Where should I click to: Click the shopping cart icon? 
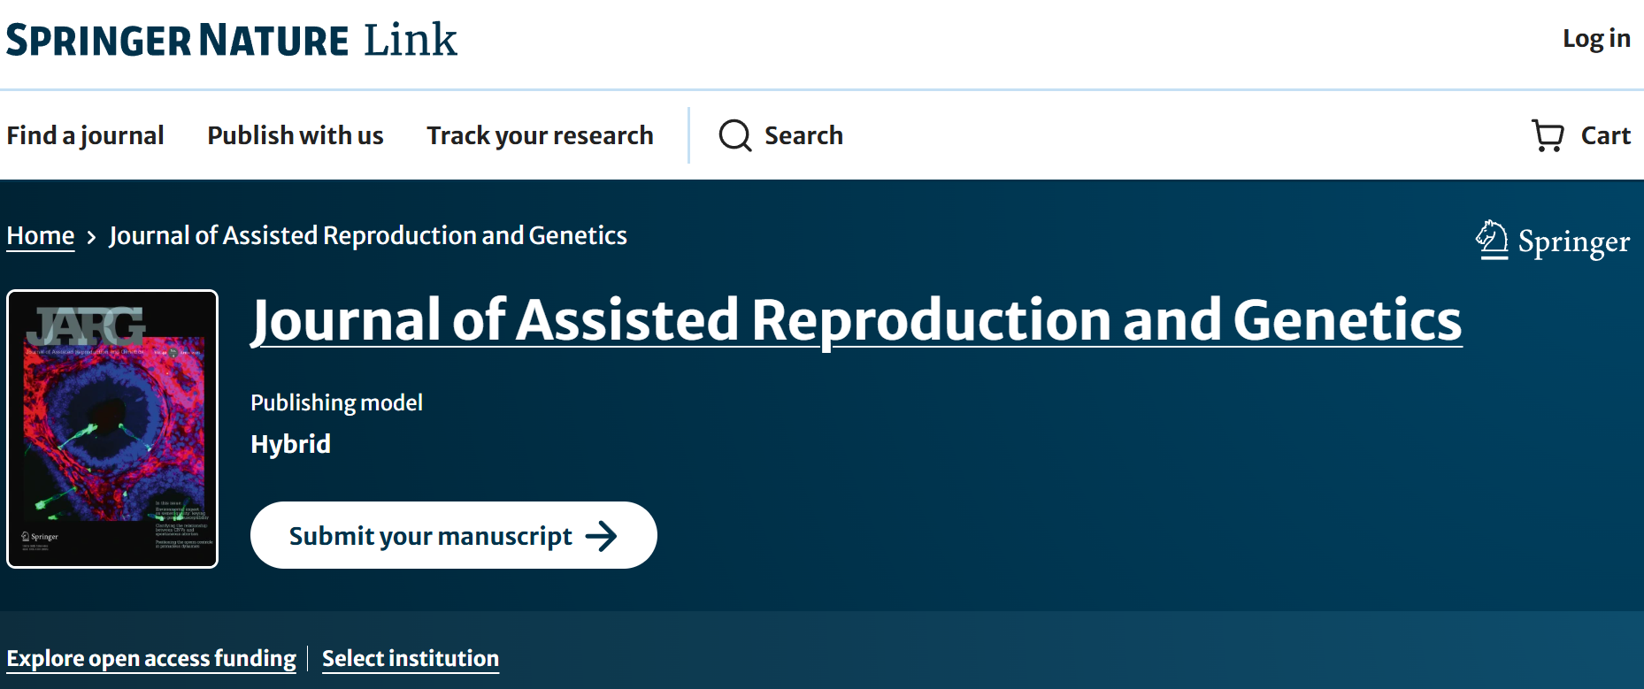1548,135
